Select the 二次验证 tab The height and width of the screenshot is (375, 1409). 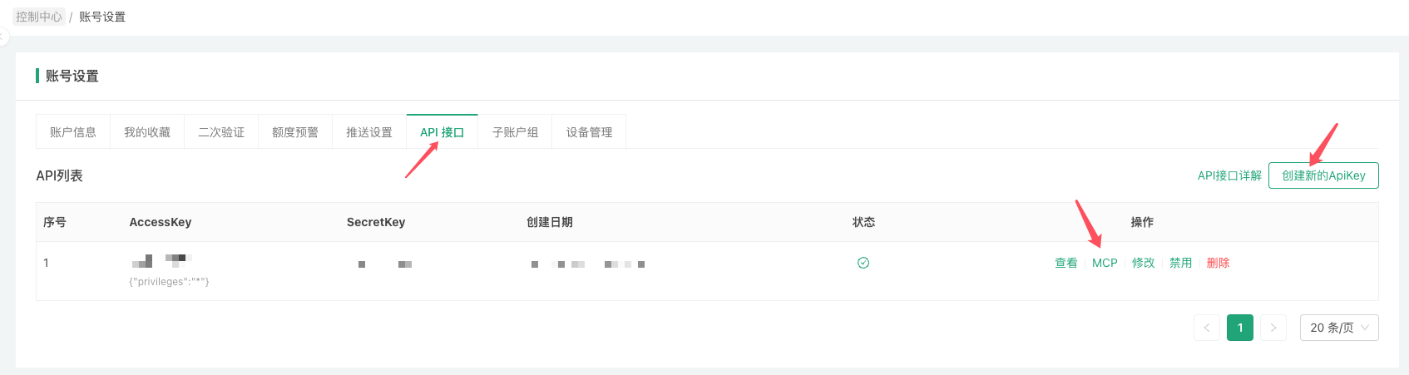pos(221,132)
